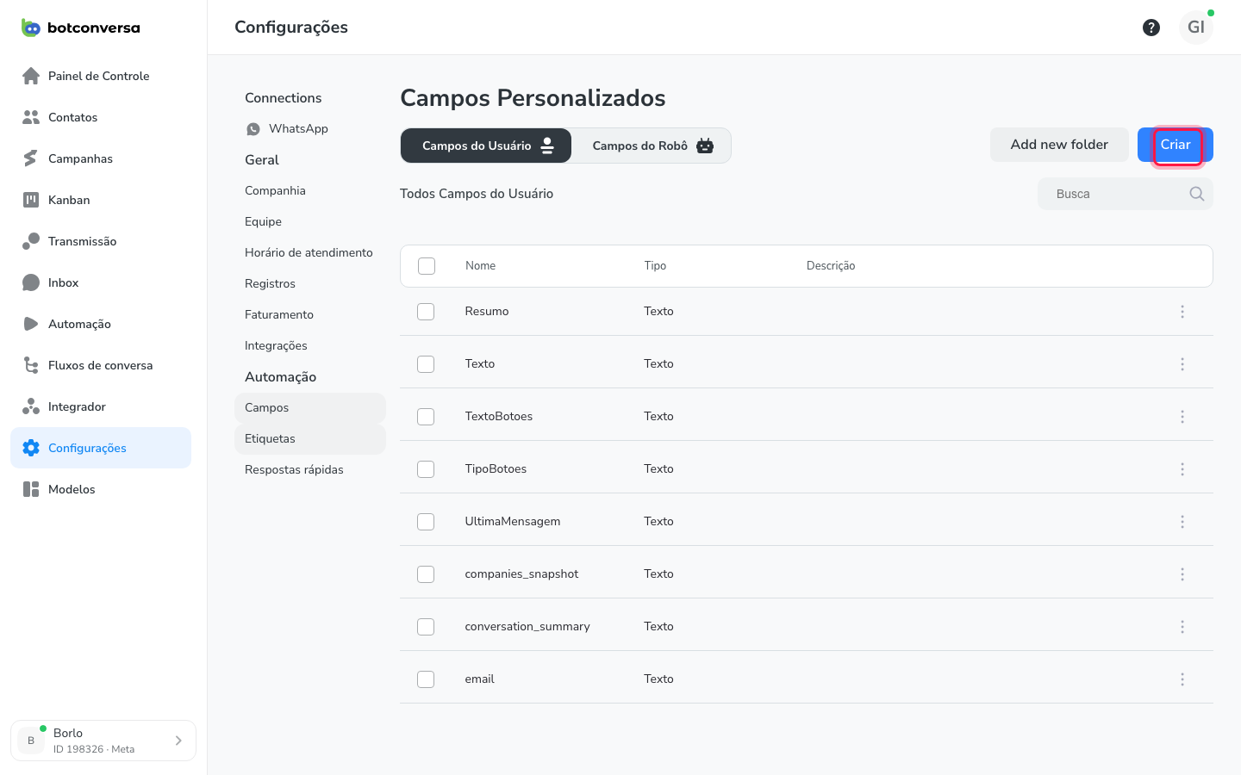
Task: Click the Fluxos de conversa icon
Action: click(x=31, y=365)
